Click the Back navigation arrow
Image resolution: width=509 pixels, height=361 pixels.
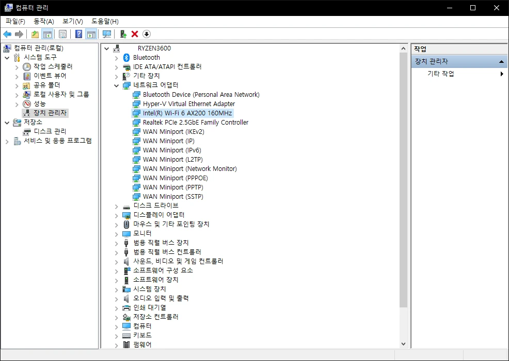[8, 34]
